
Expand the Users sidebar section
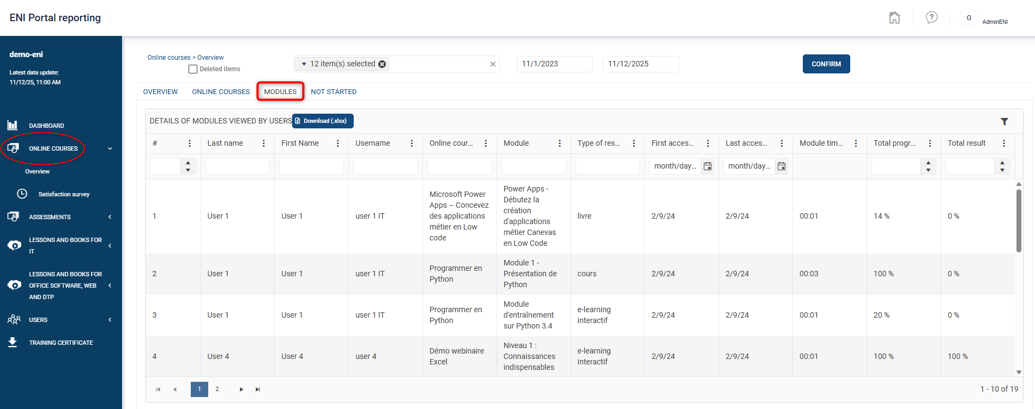tap(110, 320)
